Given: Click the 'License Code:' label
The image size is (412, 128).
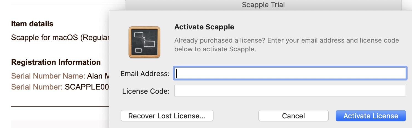Looking at the screenshot, I should pyautogui.click(x=146, y=91).
